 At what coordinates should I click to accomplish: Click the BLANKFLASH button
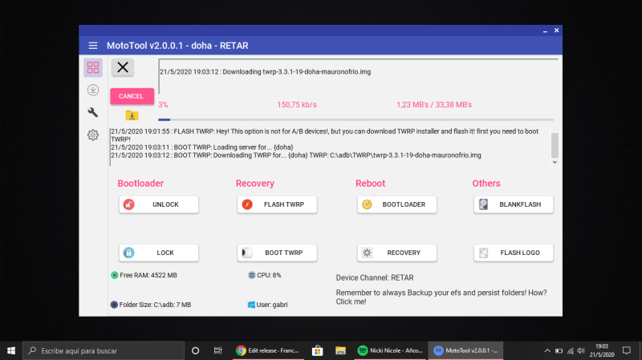[x=514, y=204]
